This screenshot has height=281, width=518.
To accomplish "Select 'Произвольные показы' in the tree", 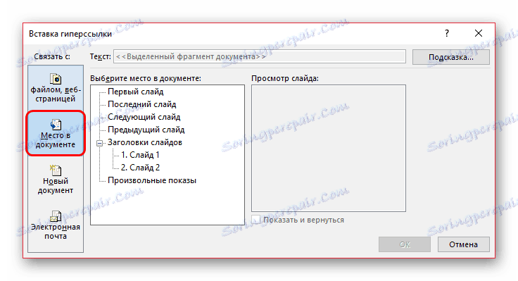I will point(152,180).
